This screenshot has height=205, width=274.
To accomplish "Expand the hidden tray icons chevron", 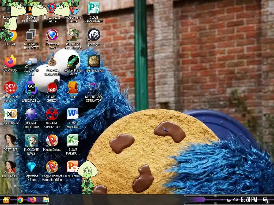I will [x=222, y=200].
